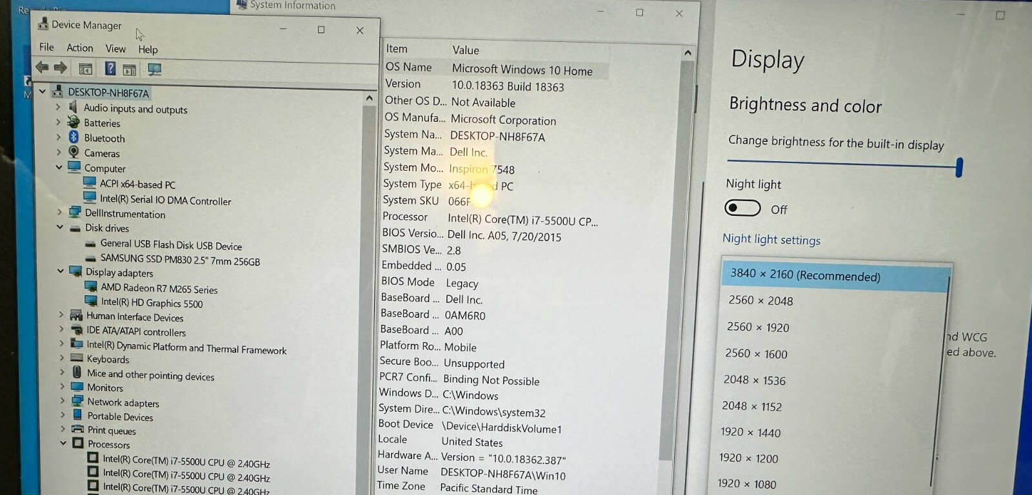Click the Keyboards category icon

tap(77, 358)
